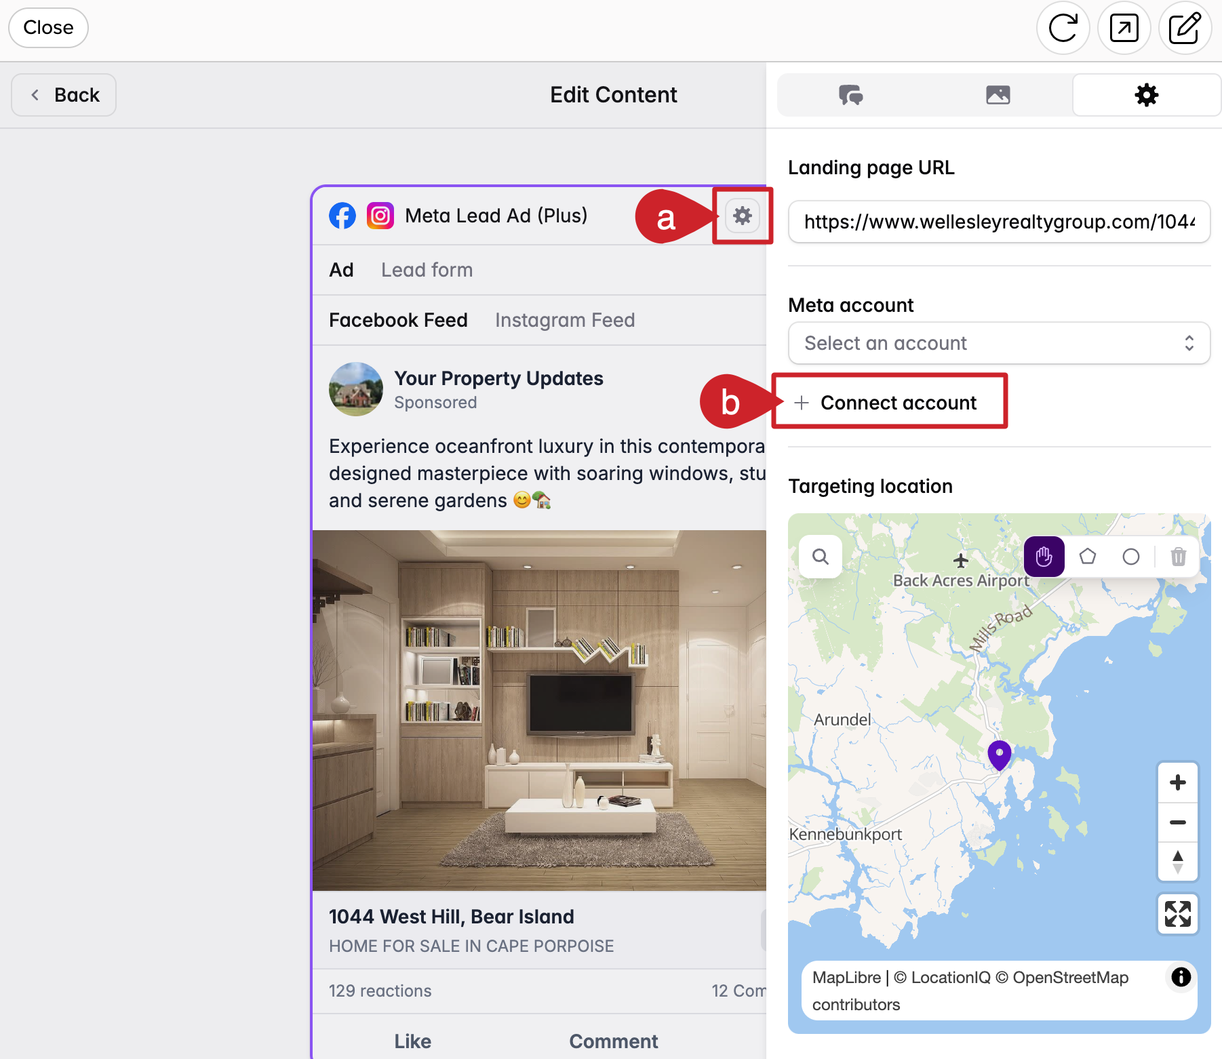
Task: Select the Facebook Feed preview tab
Action: point(398,320)
